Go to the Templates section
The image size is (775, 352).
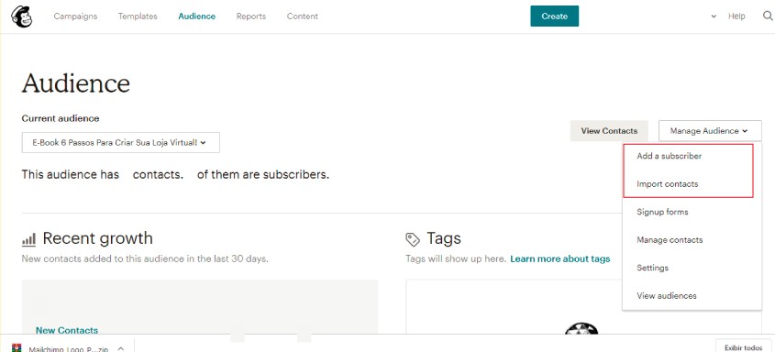[x=138, y=16]
